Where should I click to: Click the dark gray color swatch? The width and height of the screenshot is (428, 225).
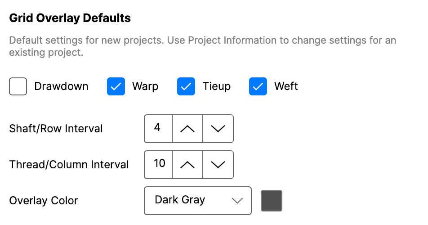tap(272, 201)
